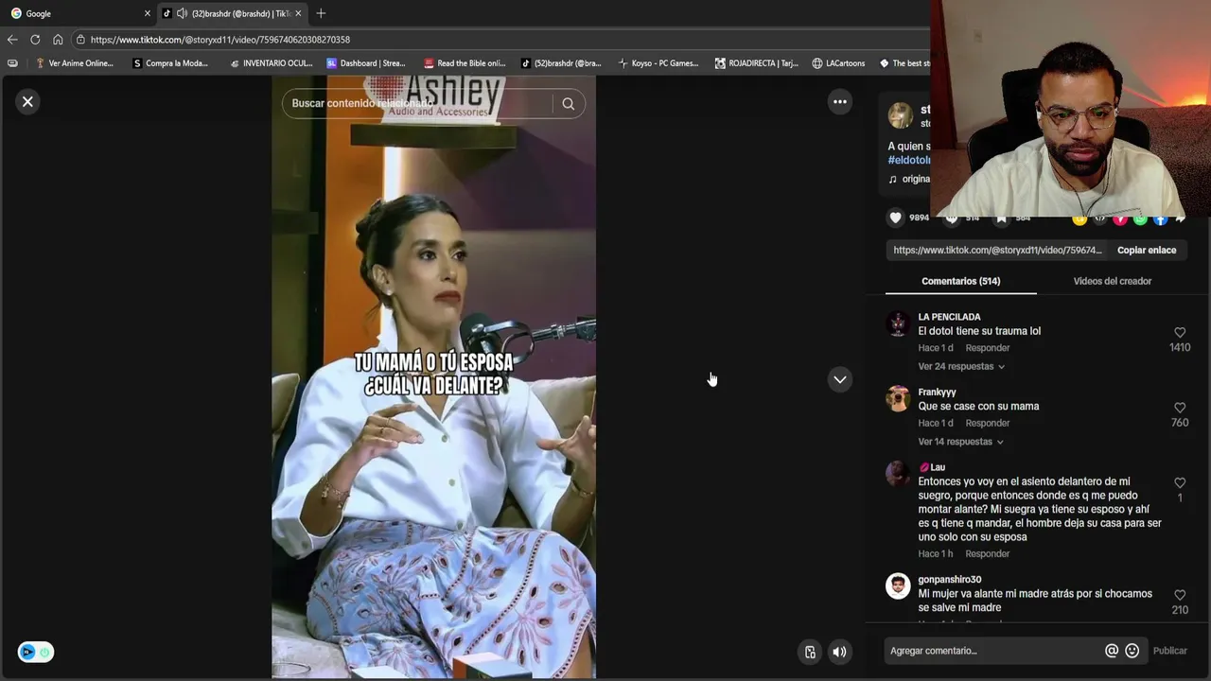Close the Google browser tab
Image resolution: width=1211 pixels, height=681 pixels.
pyautogui.click(x=148, y=13)
